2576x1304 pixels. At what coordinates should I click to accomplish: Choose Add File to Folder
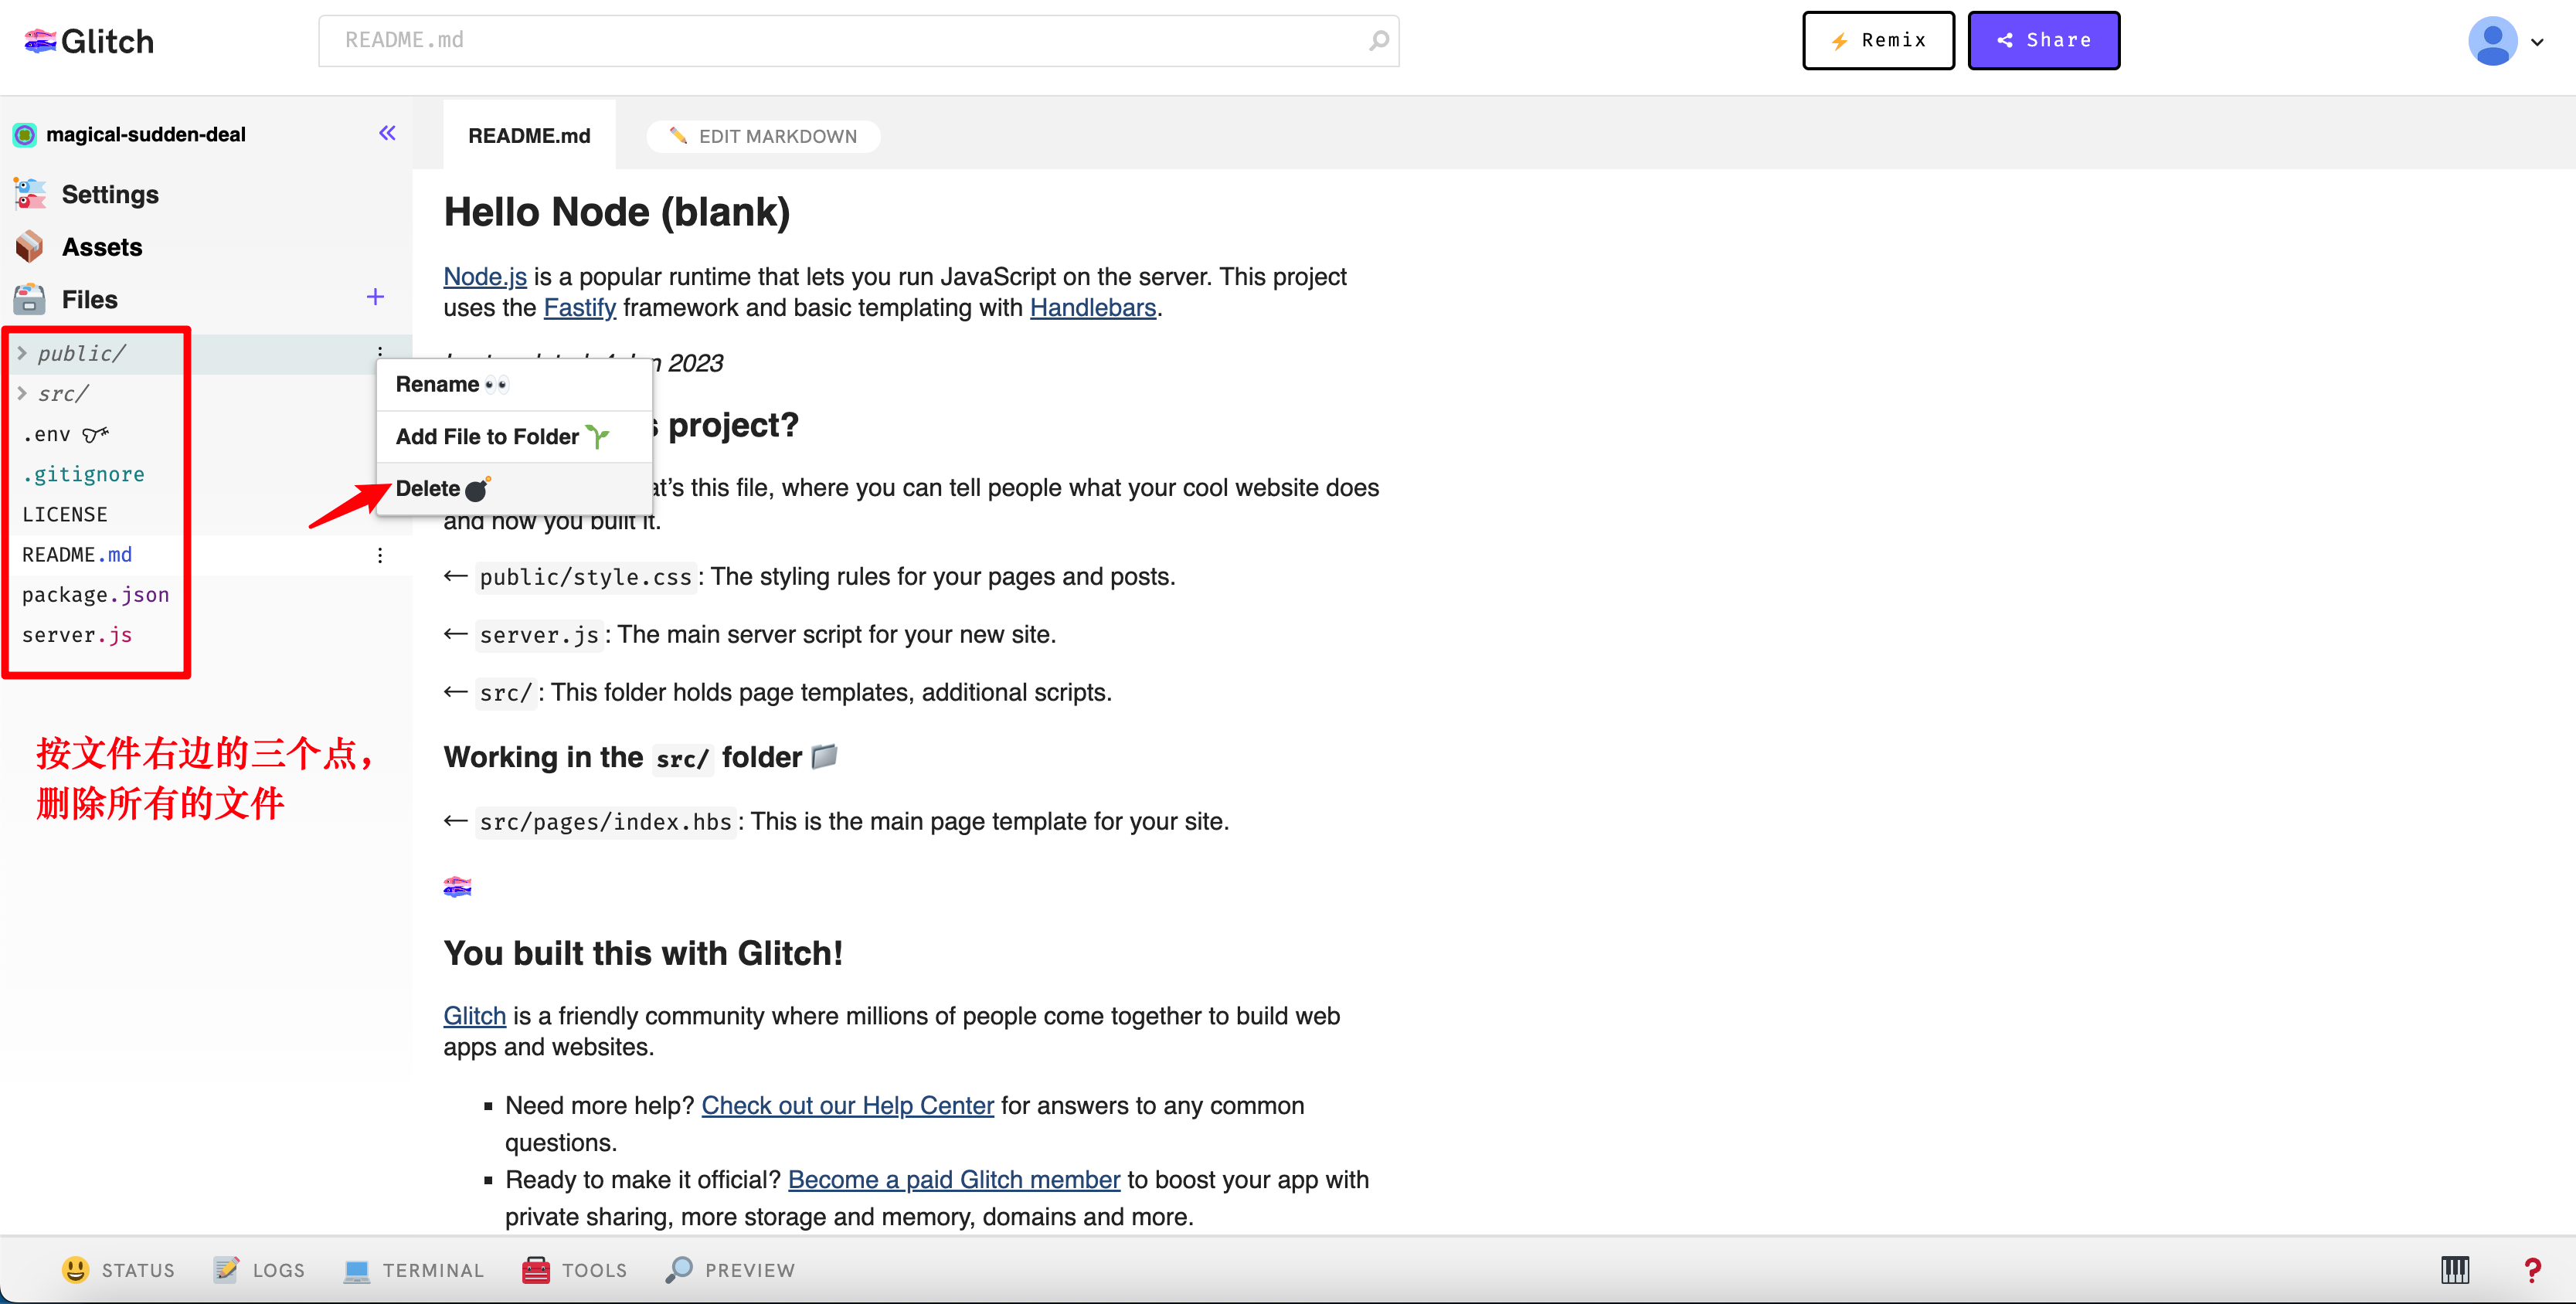point(514,436)
